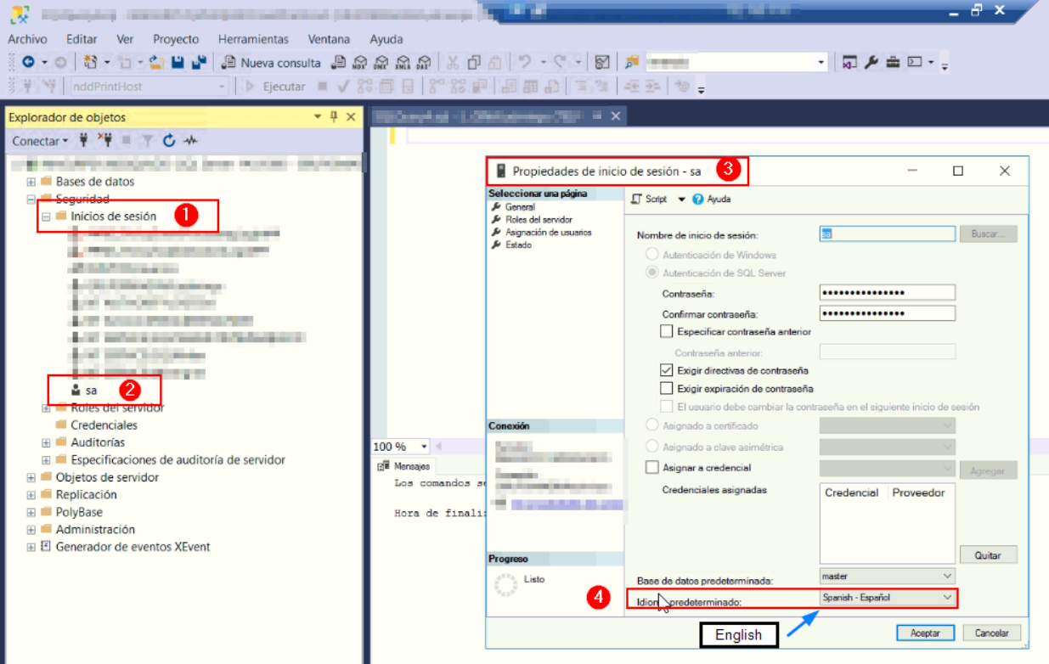The height and width of the screenshot is (664, 1049).
Task: Click the save disk icon in toolbar
Action: point(178,63)
